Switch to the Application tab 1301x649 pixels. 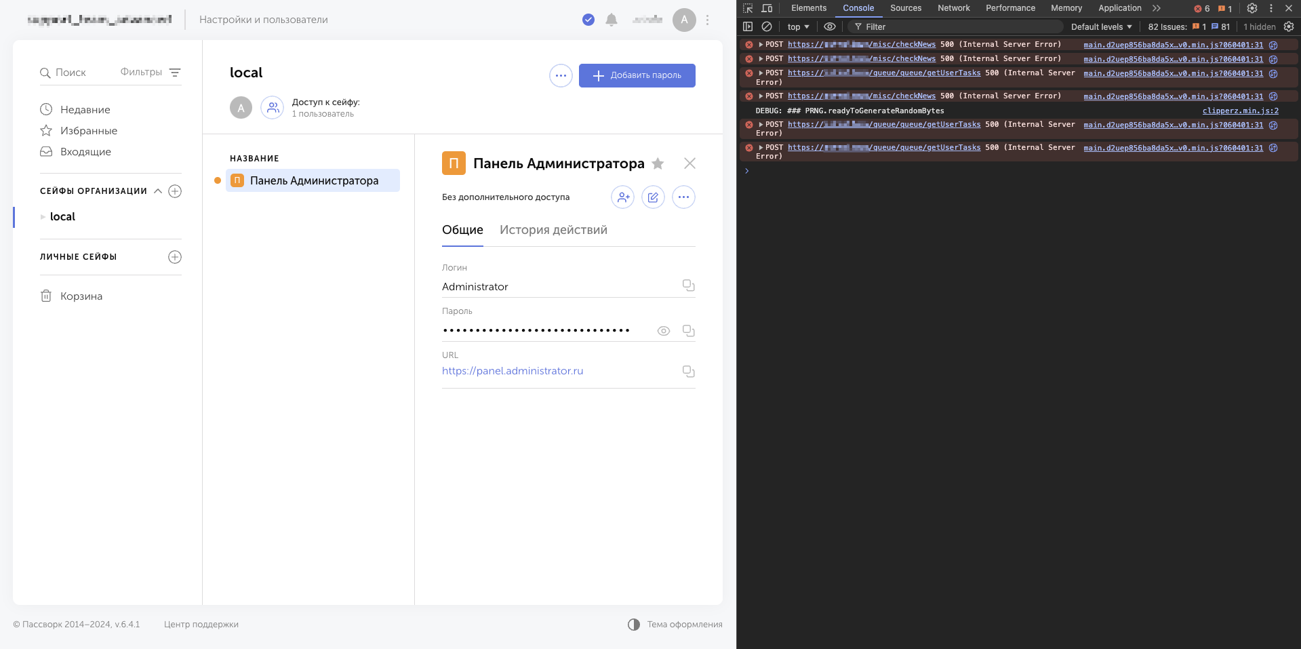click(1120, 8)
